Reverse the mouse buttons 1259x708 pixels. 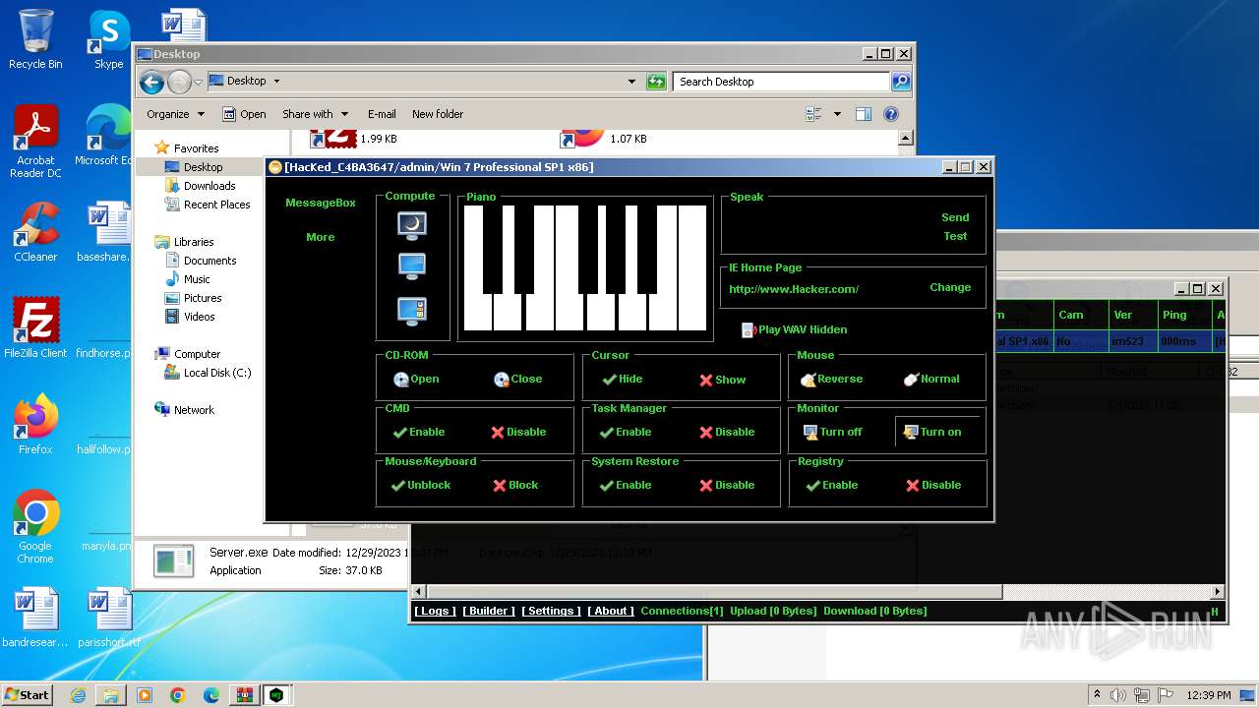831,379
